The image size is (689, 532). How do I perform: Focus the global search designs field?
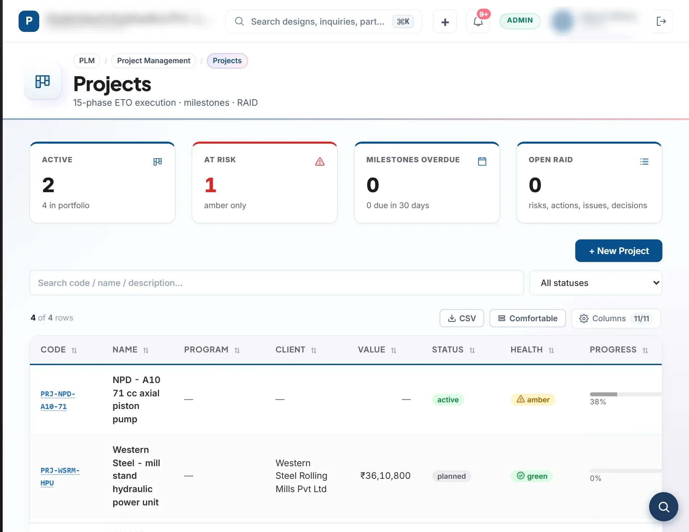point(324,22)
